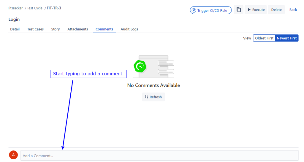Click the Trigger CI/CD Rule button
The width and height of the screenshot is (304, 162).
pos(211,10)
